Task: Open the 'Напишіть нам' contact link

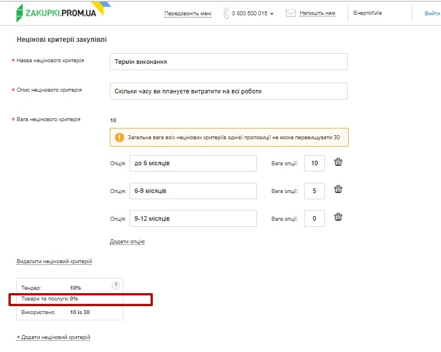Action: point(316,13)
